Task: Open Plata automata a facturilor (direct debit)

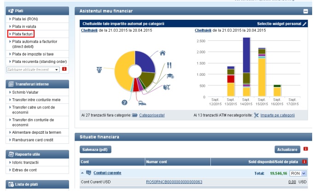Action: 35,44
